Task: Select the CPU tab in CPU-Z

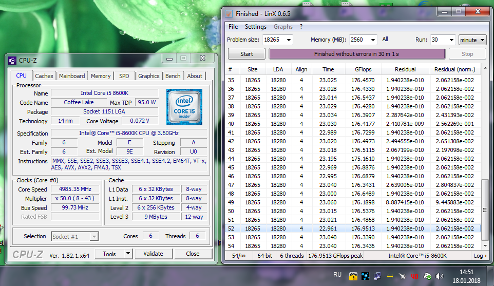Action: coord(21,75)
